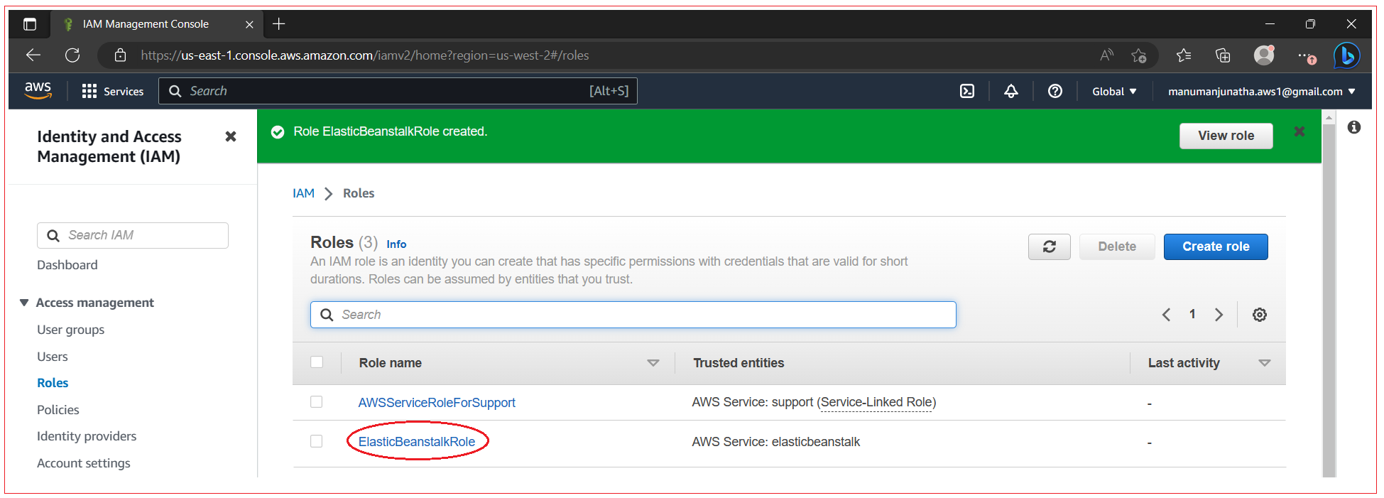Open the Services grid menu
The image size is (1384, 498).
[x=113, y=91]
